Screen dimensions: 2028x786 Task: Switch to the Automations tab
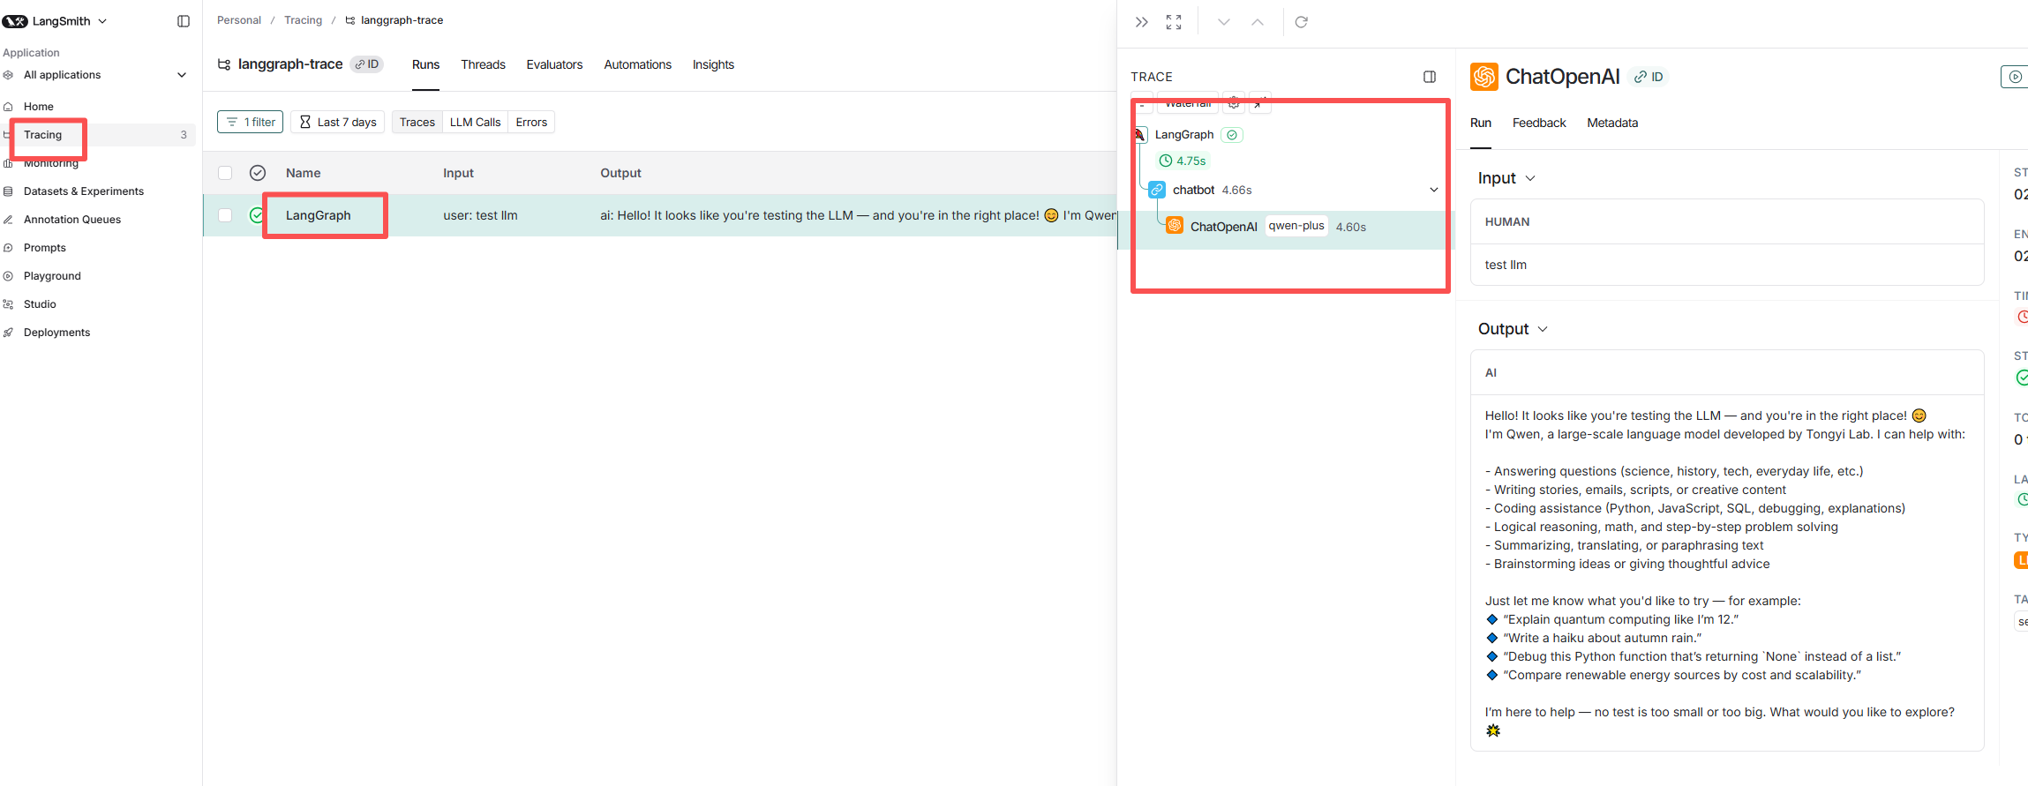pyautogui.click(x=637, y=64)
